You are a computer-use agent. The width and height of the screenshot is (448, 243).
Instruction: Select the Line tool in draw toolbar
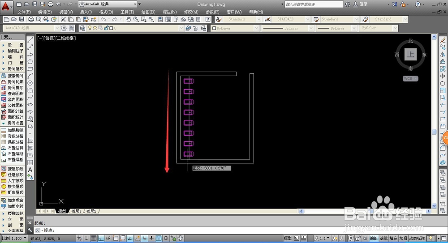[x=30, y=40]
